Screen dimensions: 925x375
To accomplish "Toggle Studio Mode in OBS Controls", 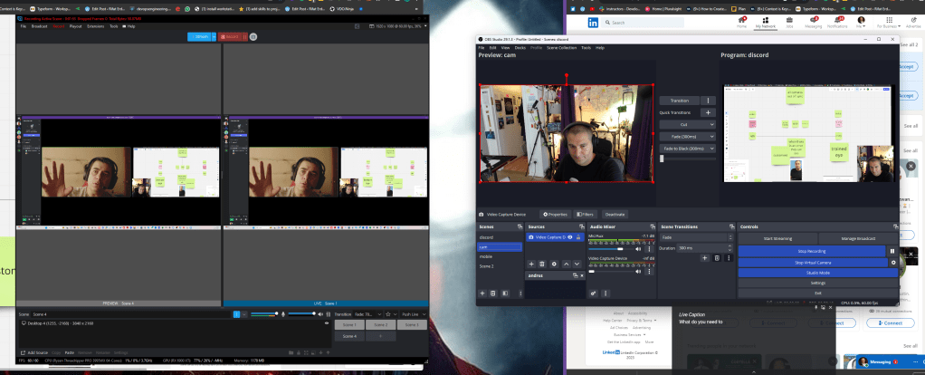I will (817, 273).
